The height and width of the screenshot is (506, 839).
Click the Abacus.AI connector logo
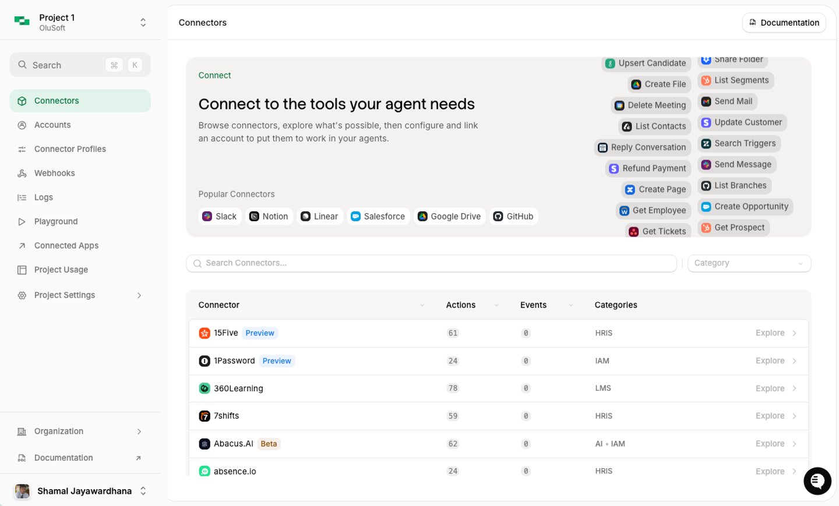[x=205, y=444]
